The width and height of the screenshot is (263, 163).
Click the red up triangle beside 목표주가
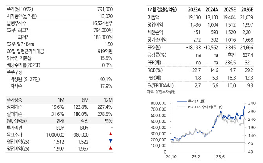110,135
